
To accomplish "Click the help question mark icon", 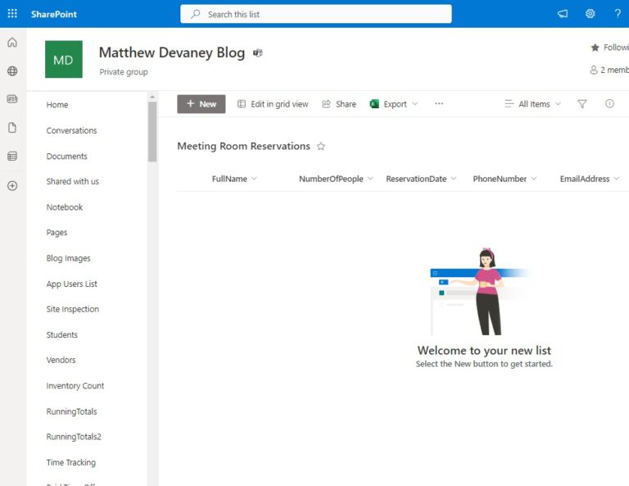I will click(618, 14).
